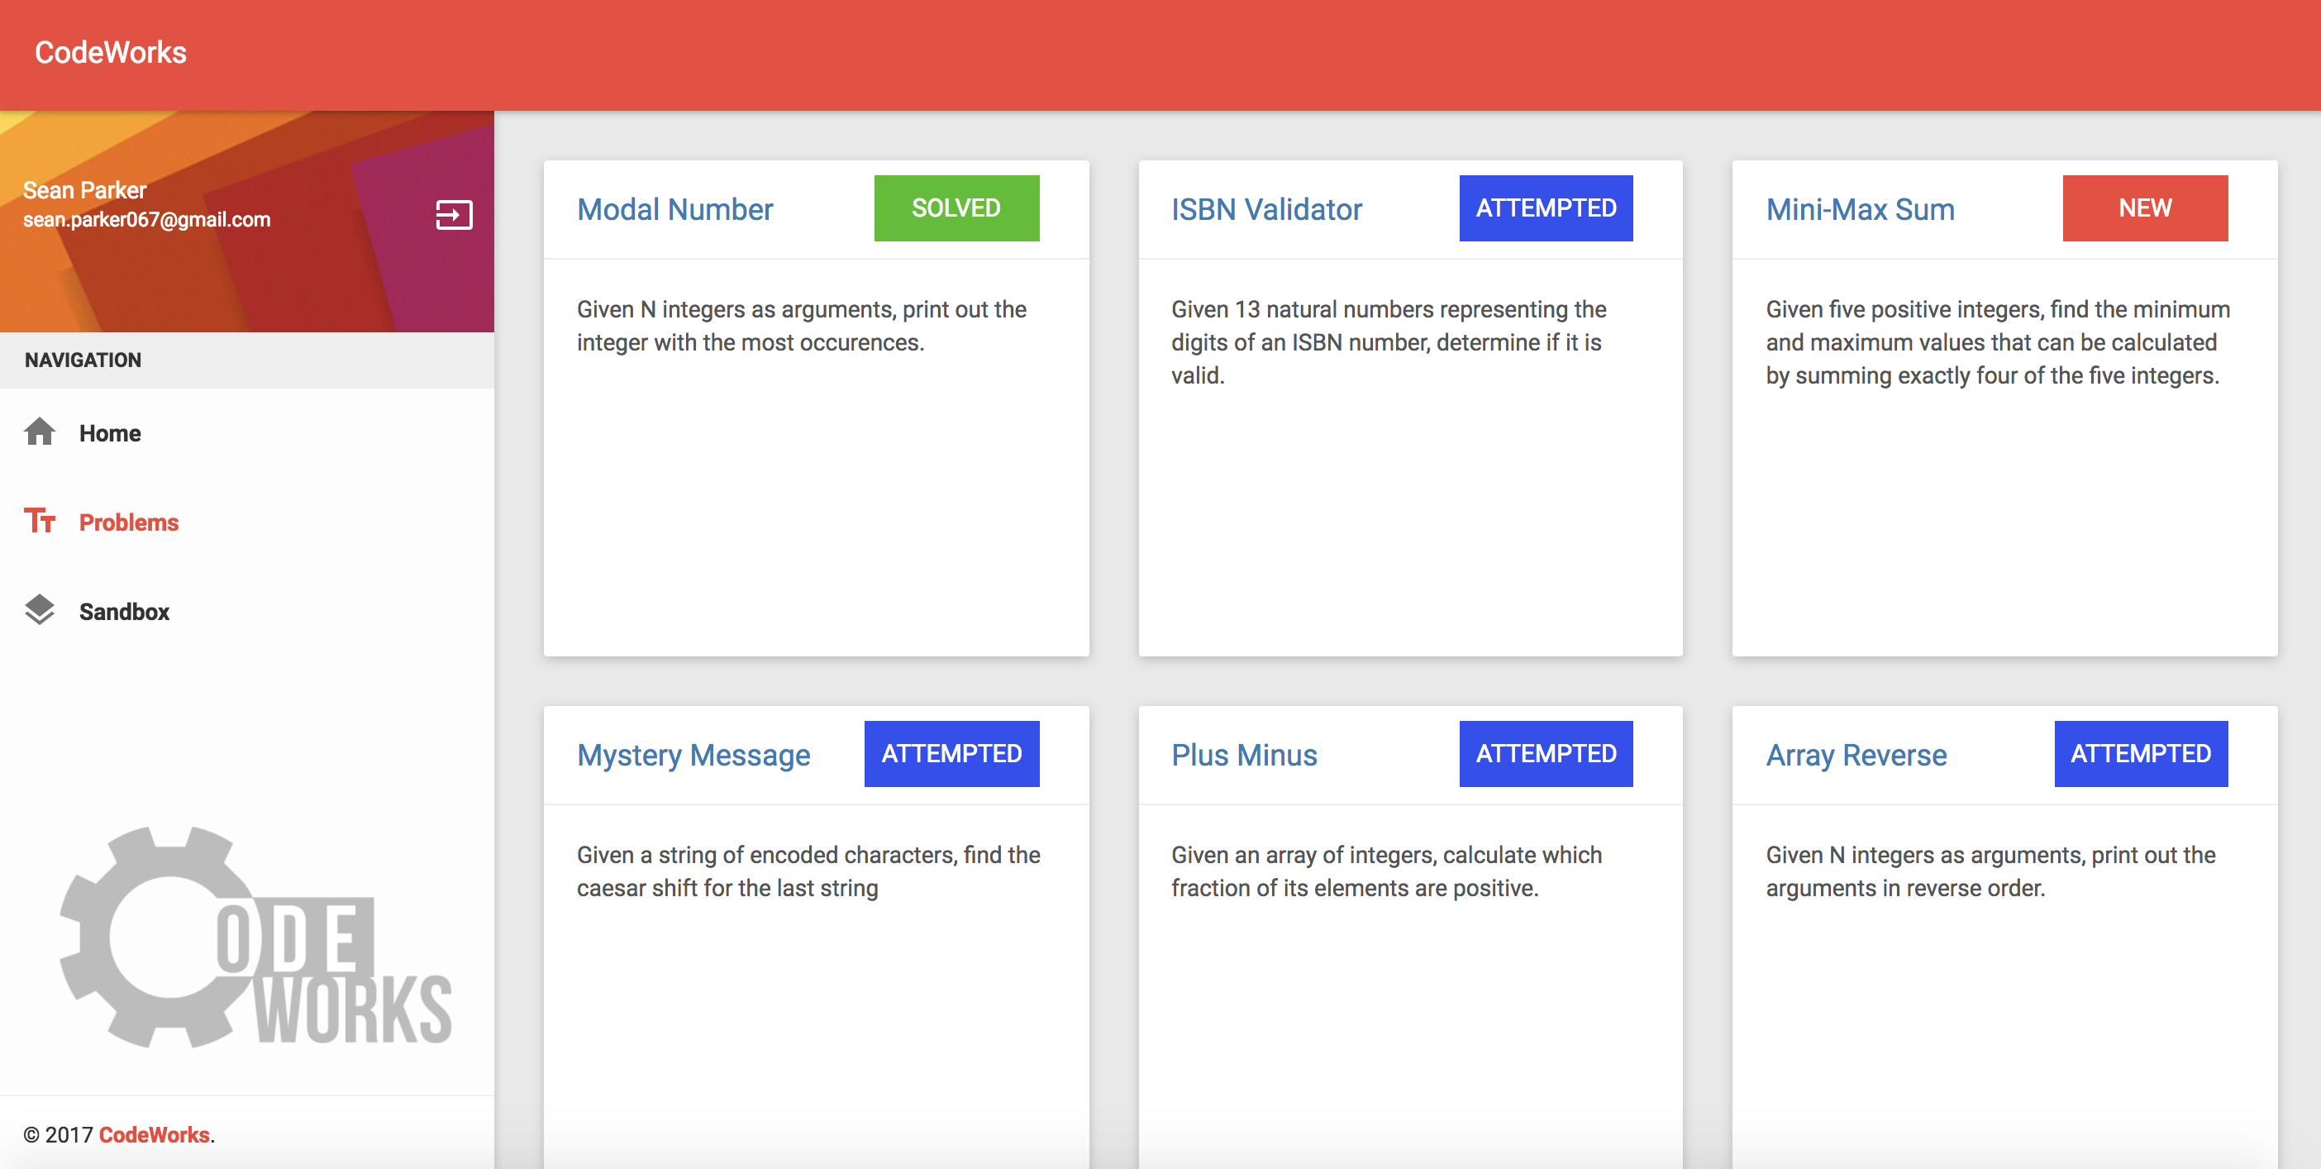The width and height of the screenshot is (2321, 1169).
Task: Click the CodeWorks footer copyright link
Action: (153, 1133)
